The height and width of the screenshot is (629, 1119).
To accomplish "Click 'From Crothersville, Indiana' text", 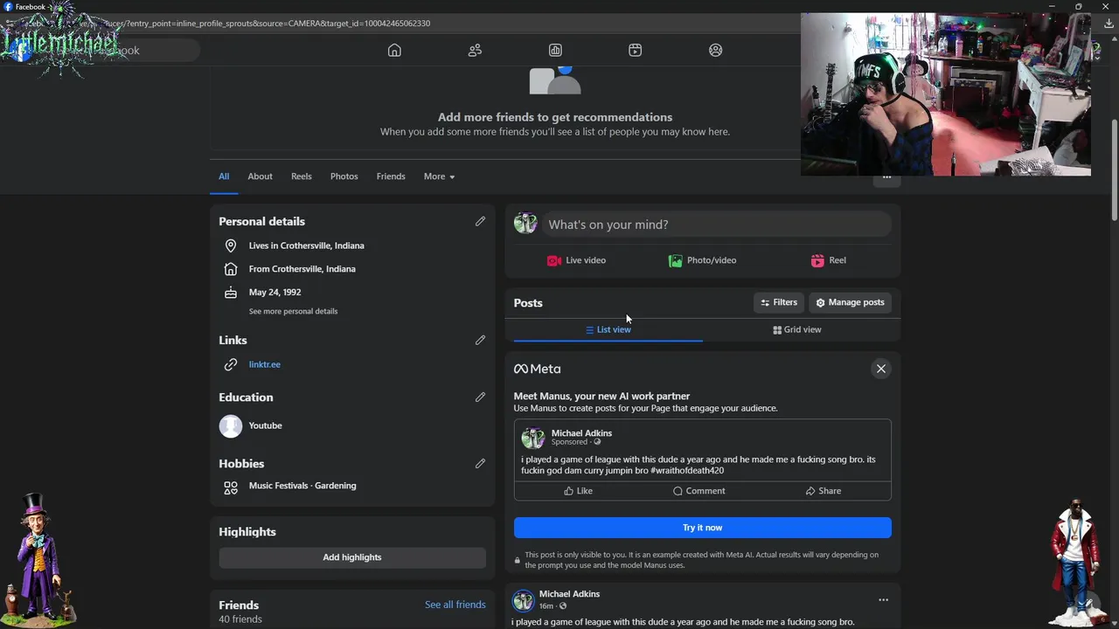I will pos(302,269).
